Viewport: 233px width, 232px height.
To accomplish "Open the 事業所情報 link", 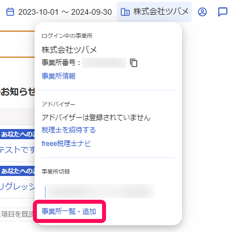I will point(58,76).
